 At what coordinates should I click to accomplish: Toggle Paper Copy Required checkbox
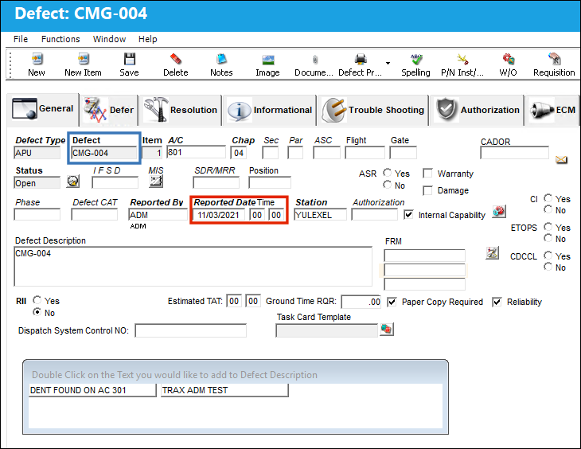pos(392,302)
